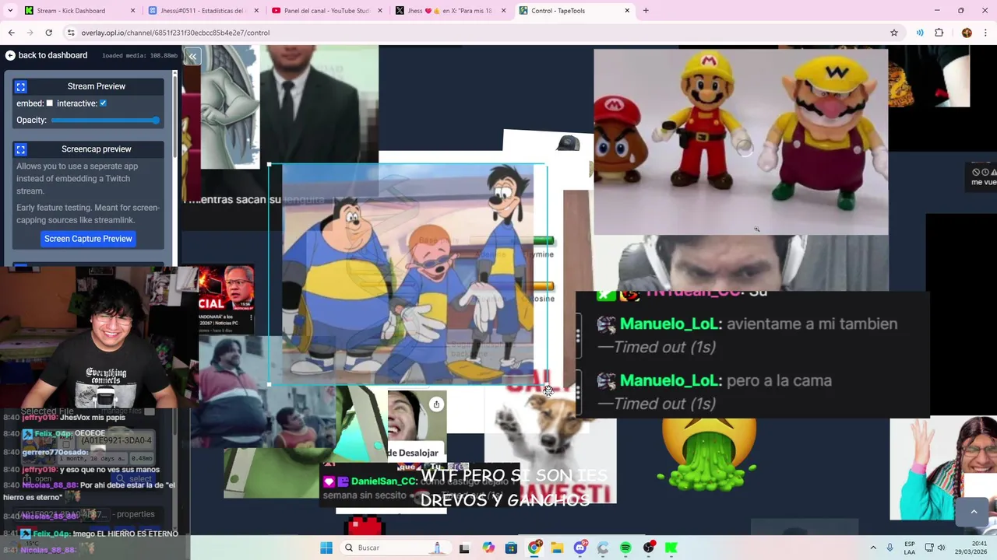The height and width of the screenshot is (560, 997).
Task: Click the address bar URL
Action: pyautogui.click(x=175, y=33)
